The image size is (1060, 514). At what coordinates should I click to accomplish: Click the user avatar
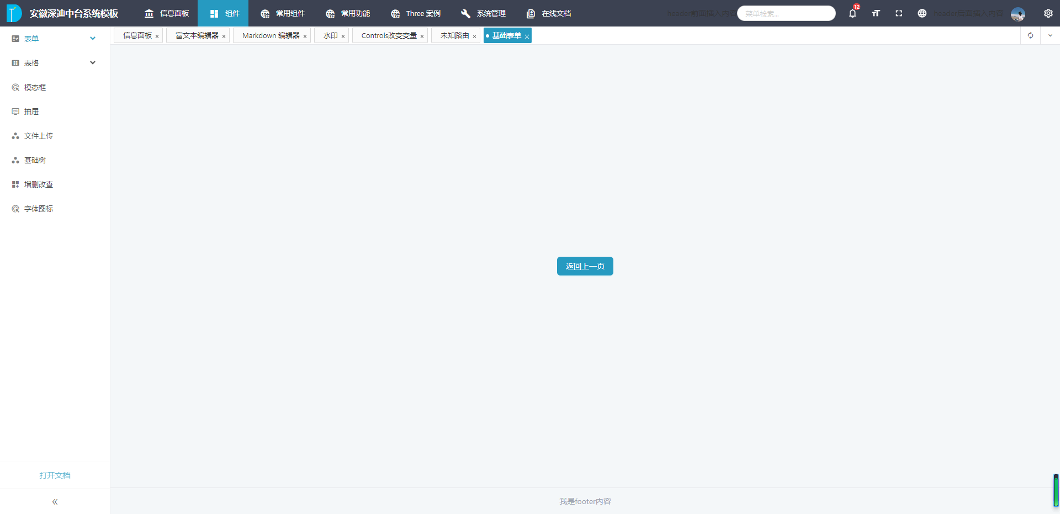pyautogui.click(x=1018, y=14)
